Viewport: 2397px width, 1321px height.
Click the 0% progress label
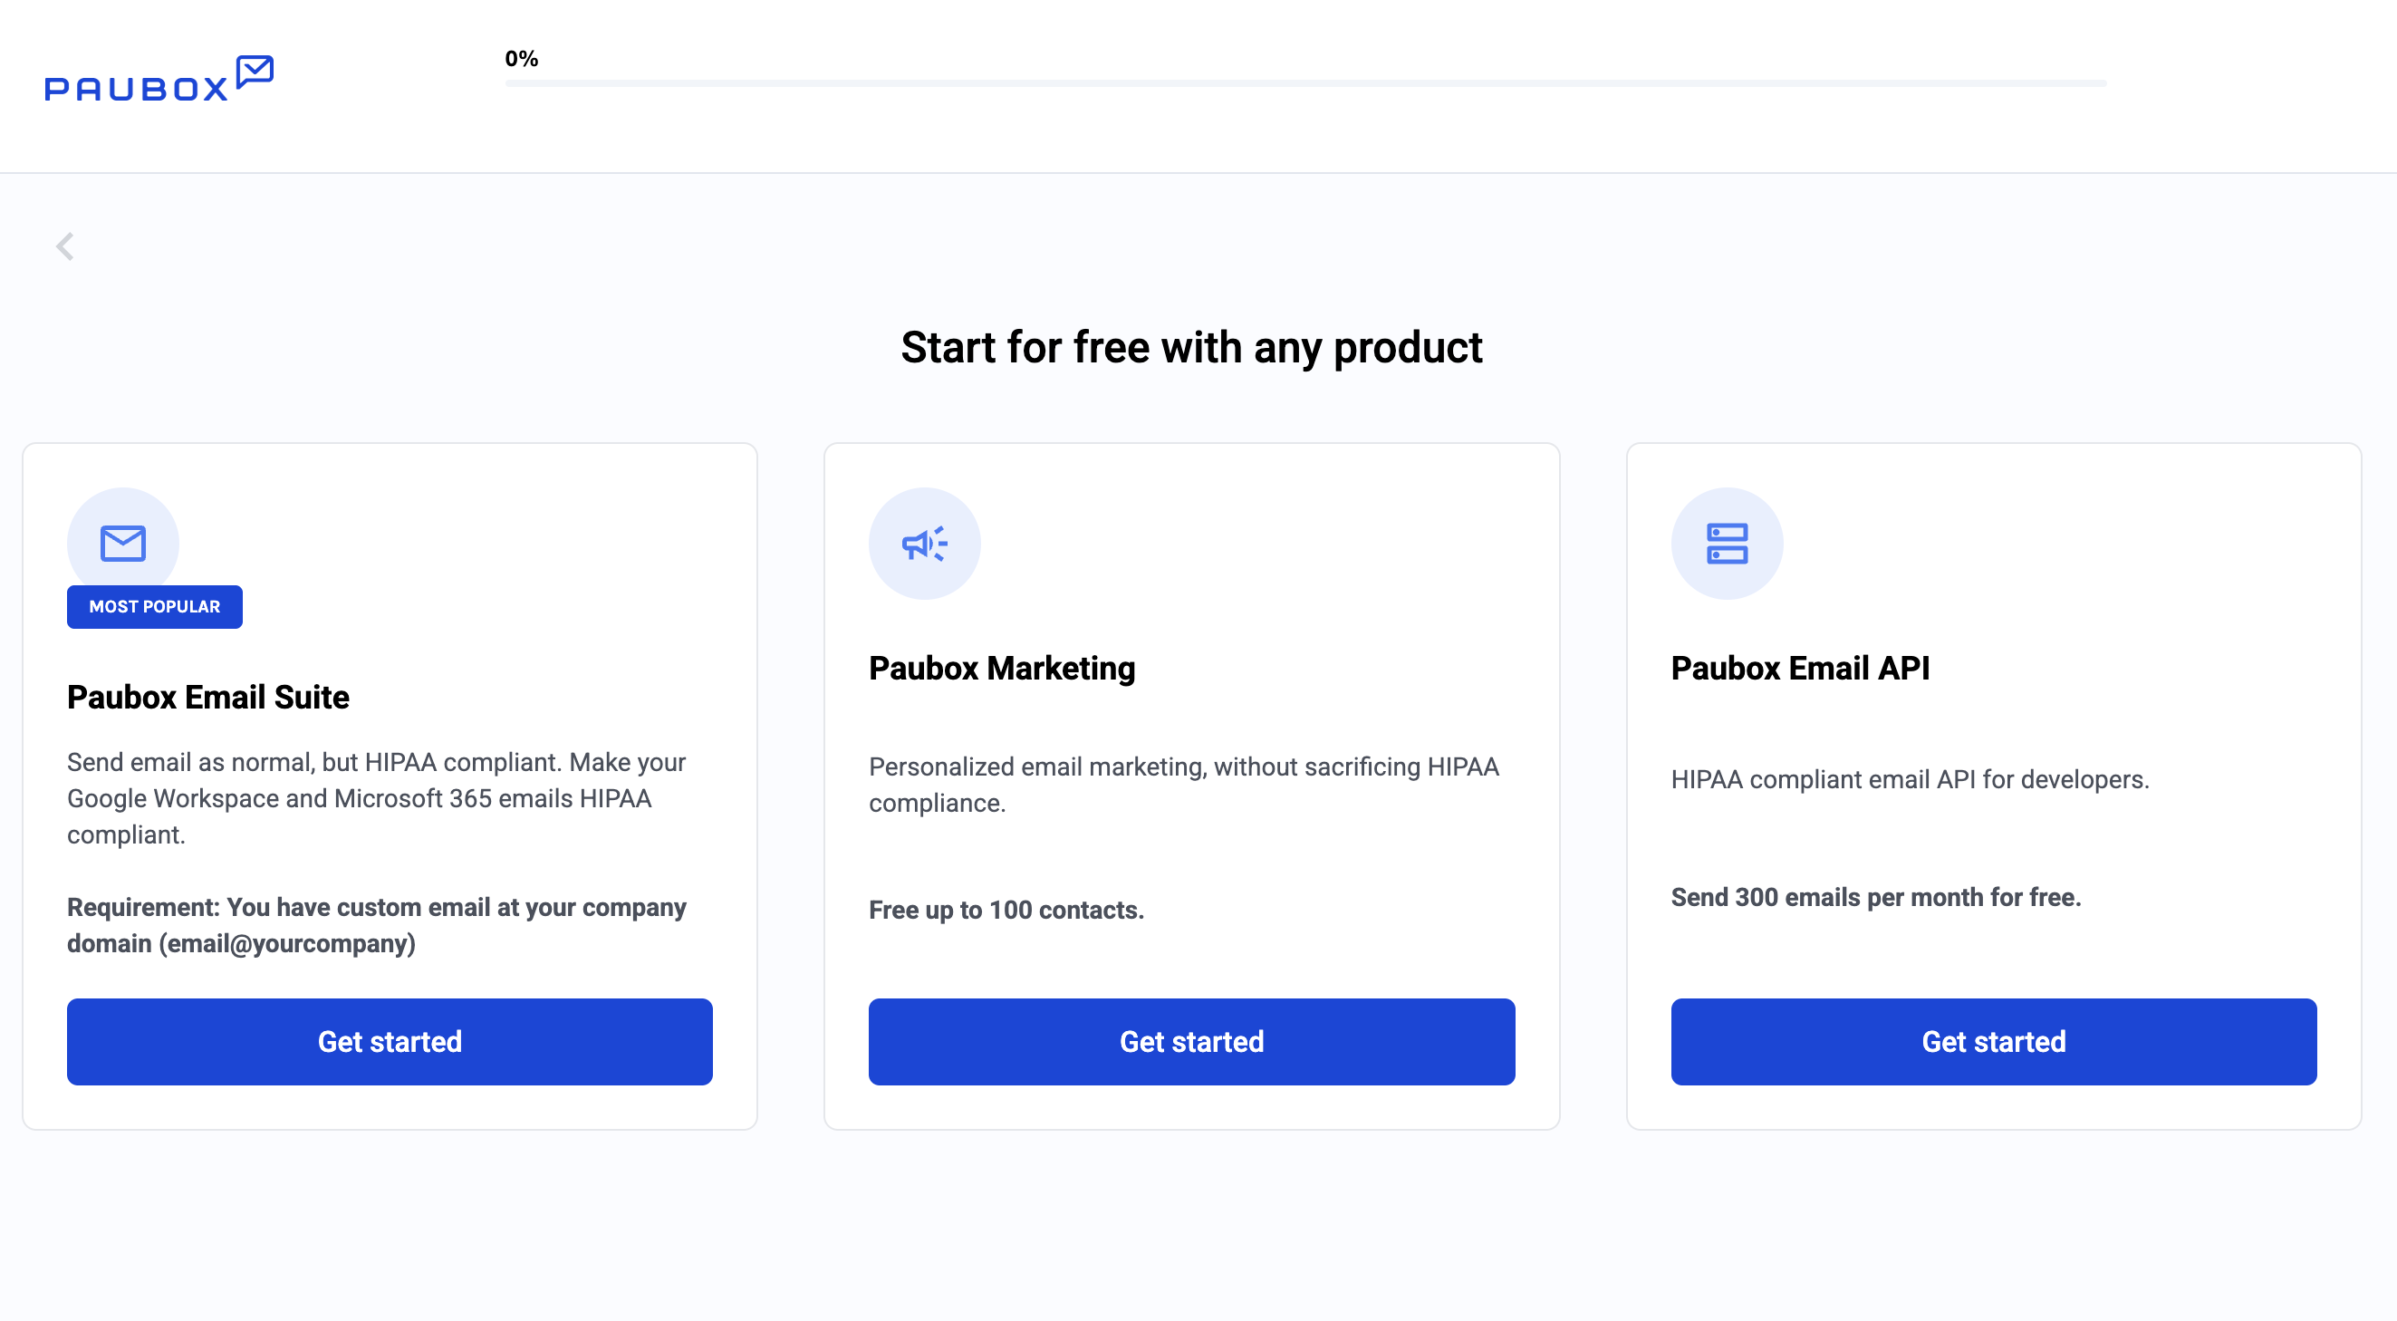tap(521, 59)
